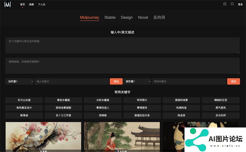Screen dimensions: 246x152
Task: Select the 东方山水画 keyword
Action: [x=24, y=100]
